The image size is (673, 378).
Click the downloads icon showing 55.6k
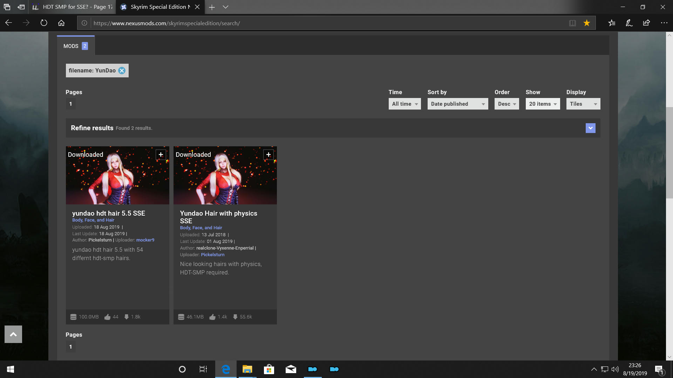[235, 317]
